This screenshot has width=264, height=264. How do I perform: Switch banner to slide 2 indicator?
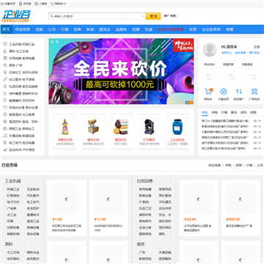tap(191, 103)
